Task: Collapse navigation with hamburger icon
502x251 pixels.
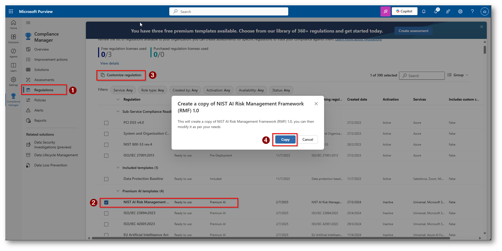Action: pyautogui.click(x=28, y=23)
